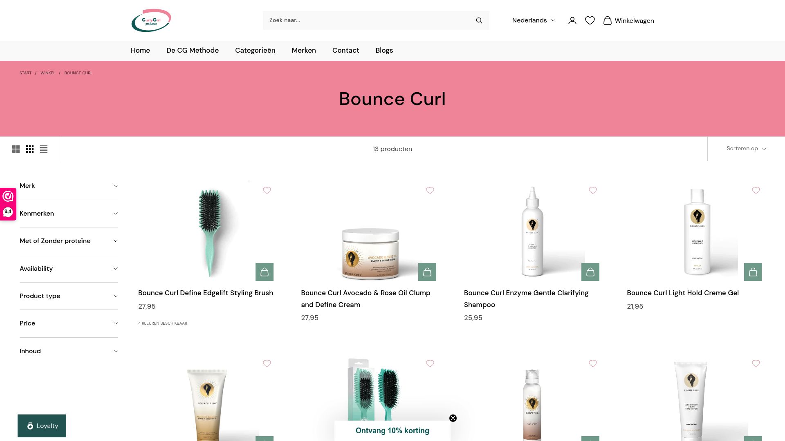Viewport: 785px width, 441px height.
Task: Expand Met of Zonder proteïne filter
Action: coord(69,241)
